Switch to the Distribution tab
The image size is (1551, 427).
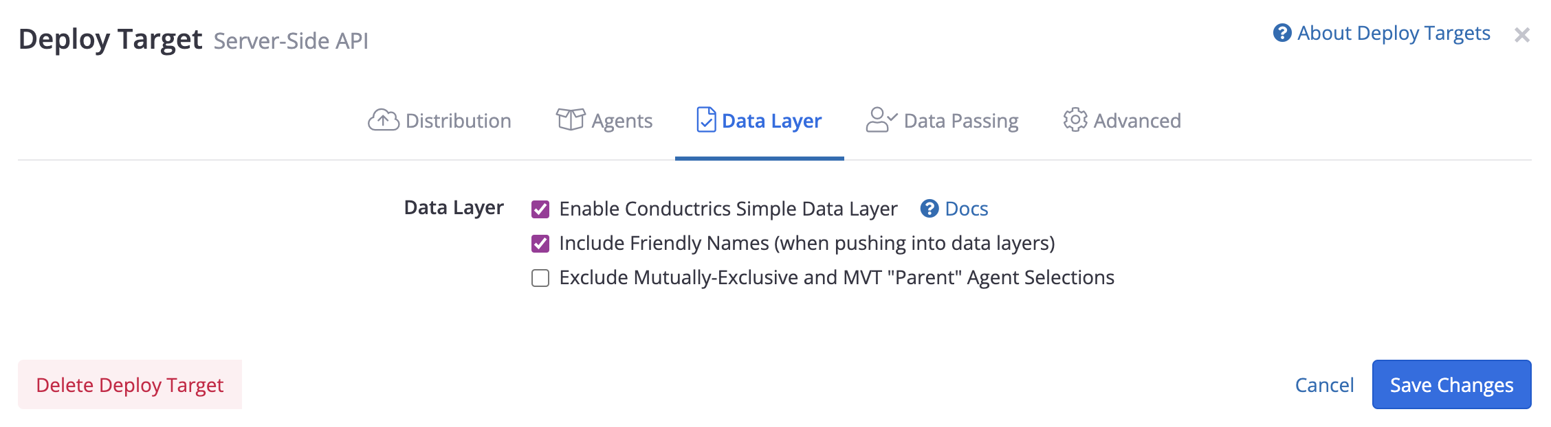pos(457,120)
